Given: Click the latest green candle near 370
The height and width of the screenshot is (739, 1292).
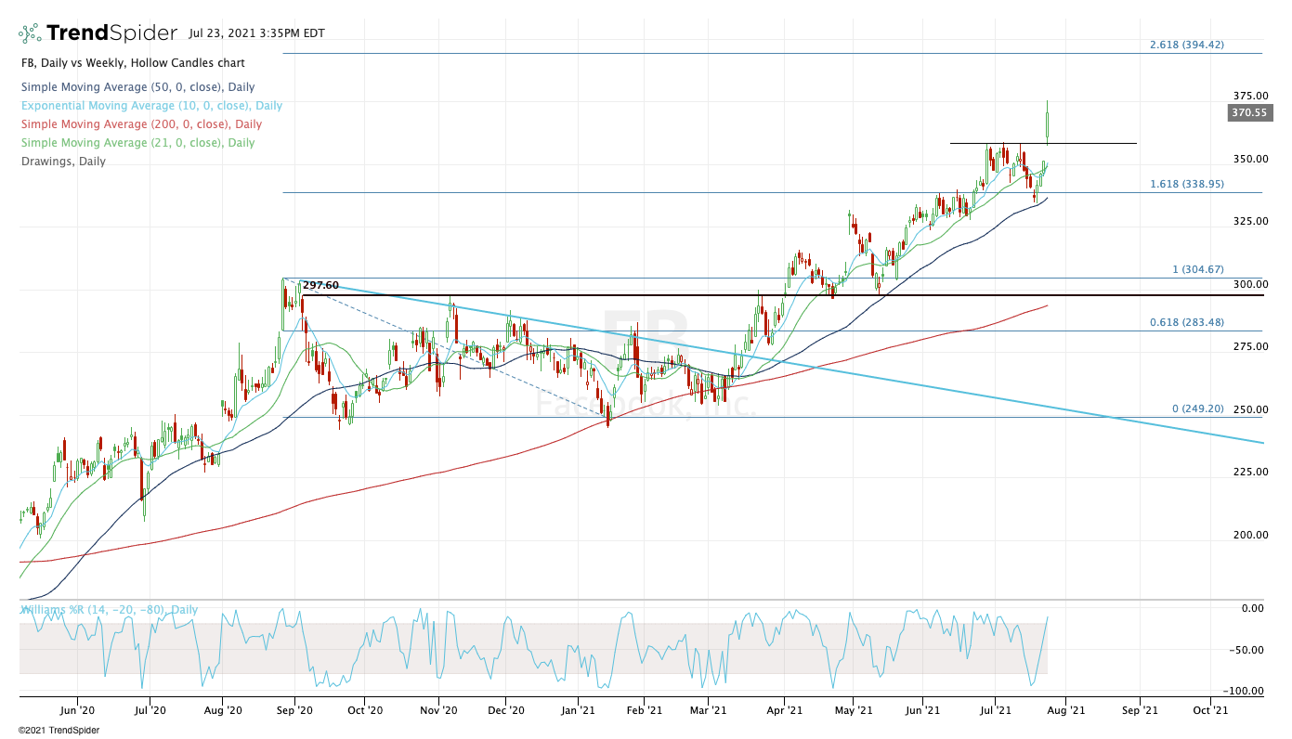Looking at the screenshot, I should point(1048,125).
